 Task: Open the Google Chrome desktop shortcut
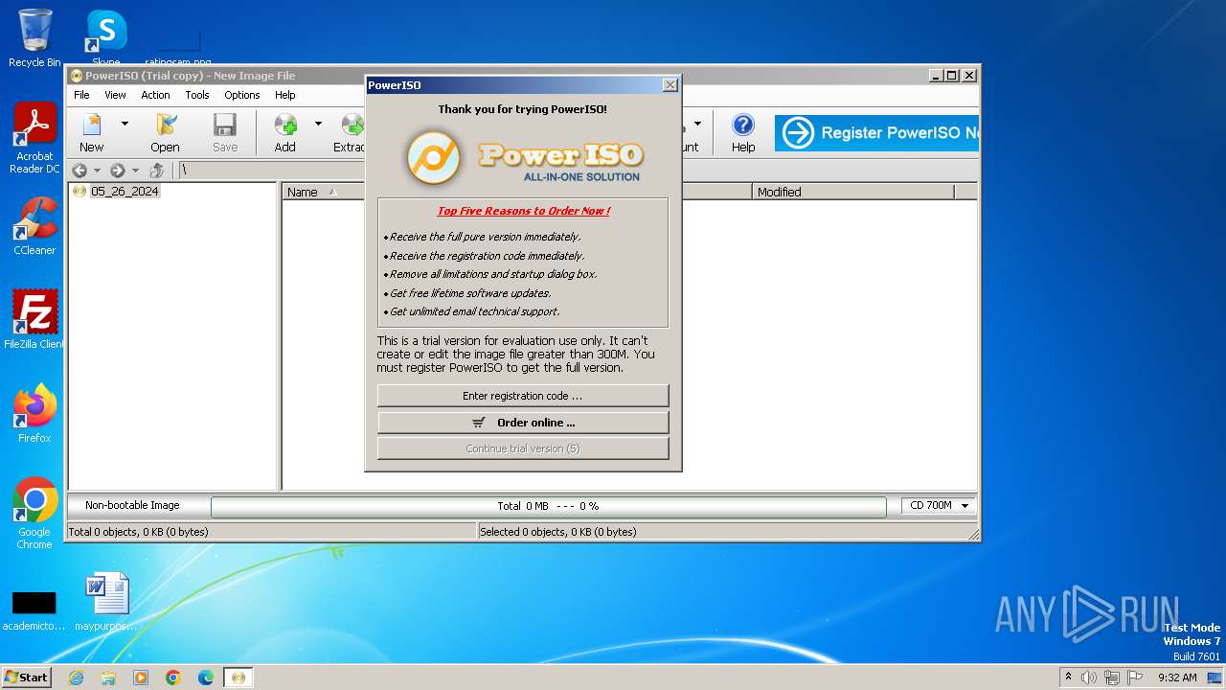[34, 513]
